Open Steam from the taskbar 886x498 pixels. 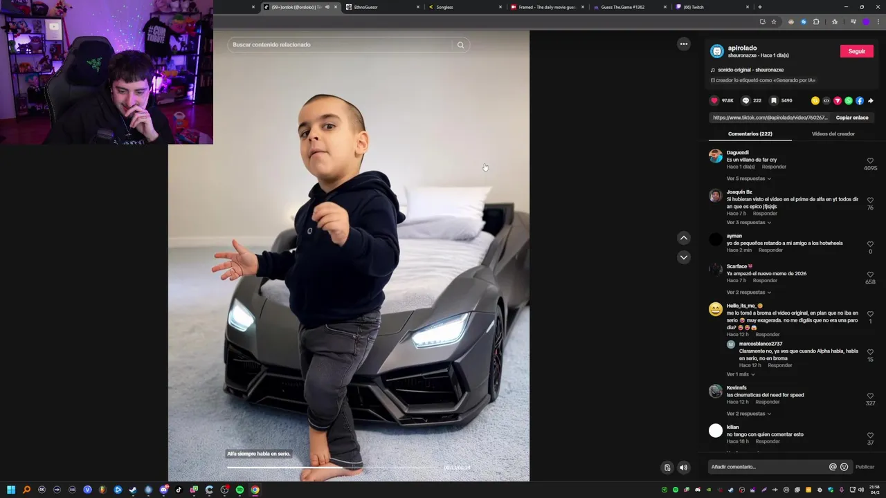(x=133, y=490)
